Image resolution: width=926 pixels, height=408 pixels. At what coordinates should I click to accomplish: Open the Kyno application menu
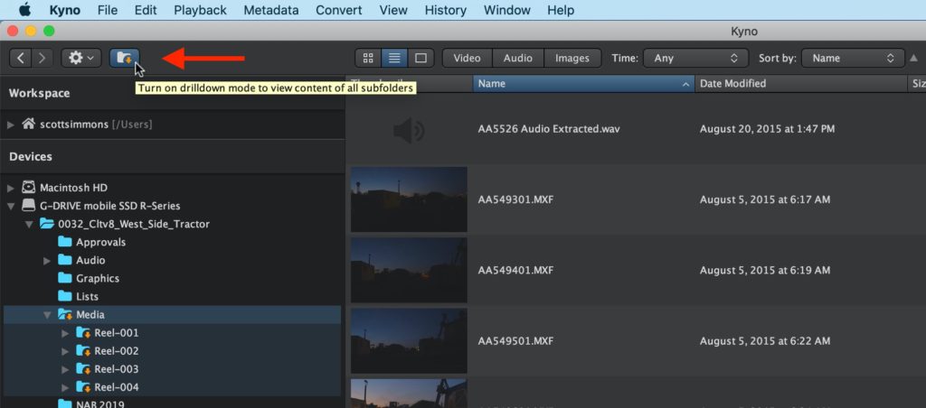(65, 10)
